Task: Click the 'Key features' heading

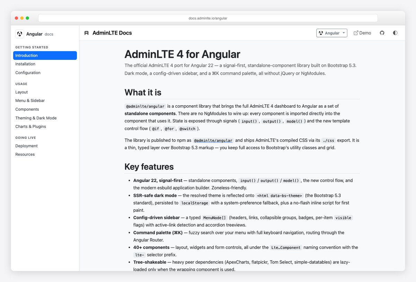Action: tap(149, 167)
